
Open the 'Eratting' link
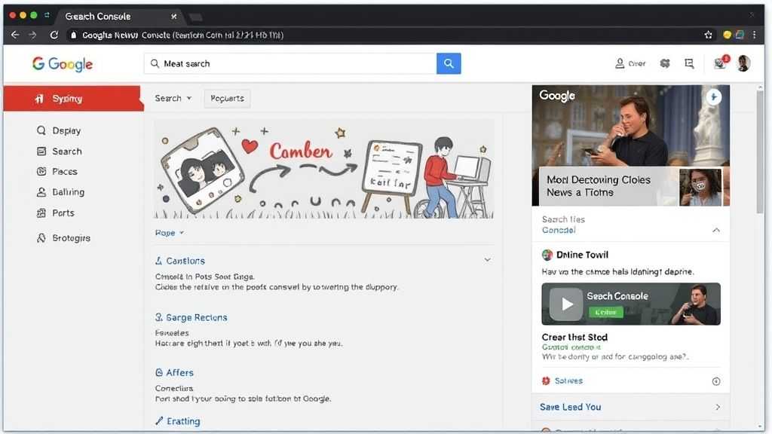click(178, 421)
